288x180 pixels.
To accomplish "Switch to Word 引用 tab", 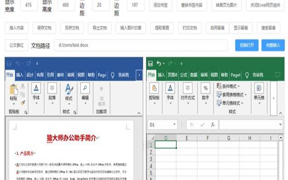I will point(50,75).
